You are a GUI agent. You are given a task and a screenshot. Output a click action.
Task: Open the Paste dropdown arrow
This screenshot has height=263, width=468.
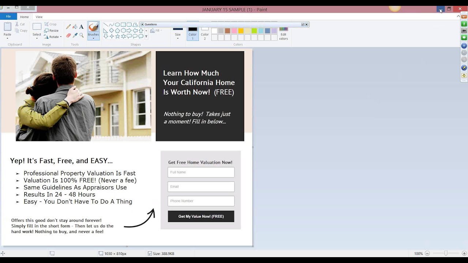coord(7,38)
